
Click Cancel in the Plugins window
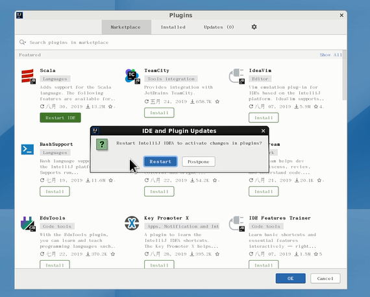point(325,278)
